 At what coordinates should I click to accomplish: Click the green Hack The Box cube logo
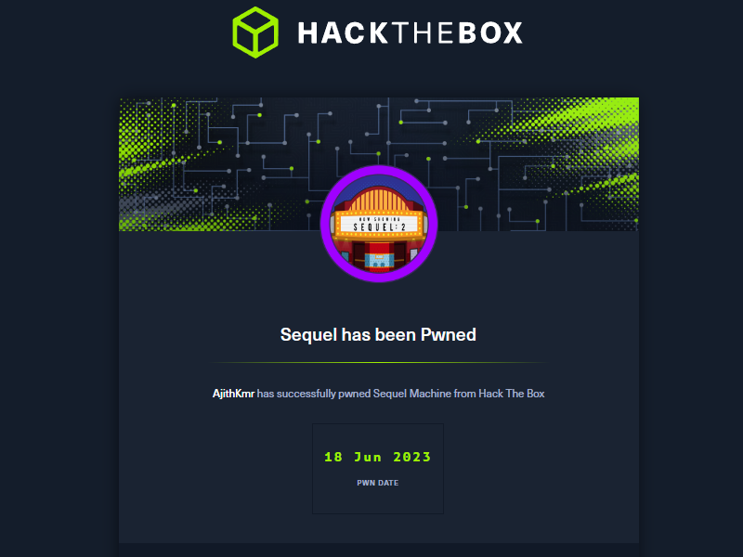(255, 32)
